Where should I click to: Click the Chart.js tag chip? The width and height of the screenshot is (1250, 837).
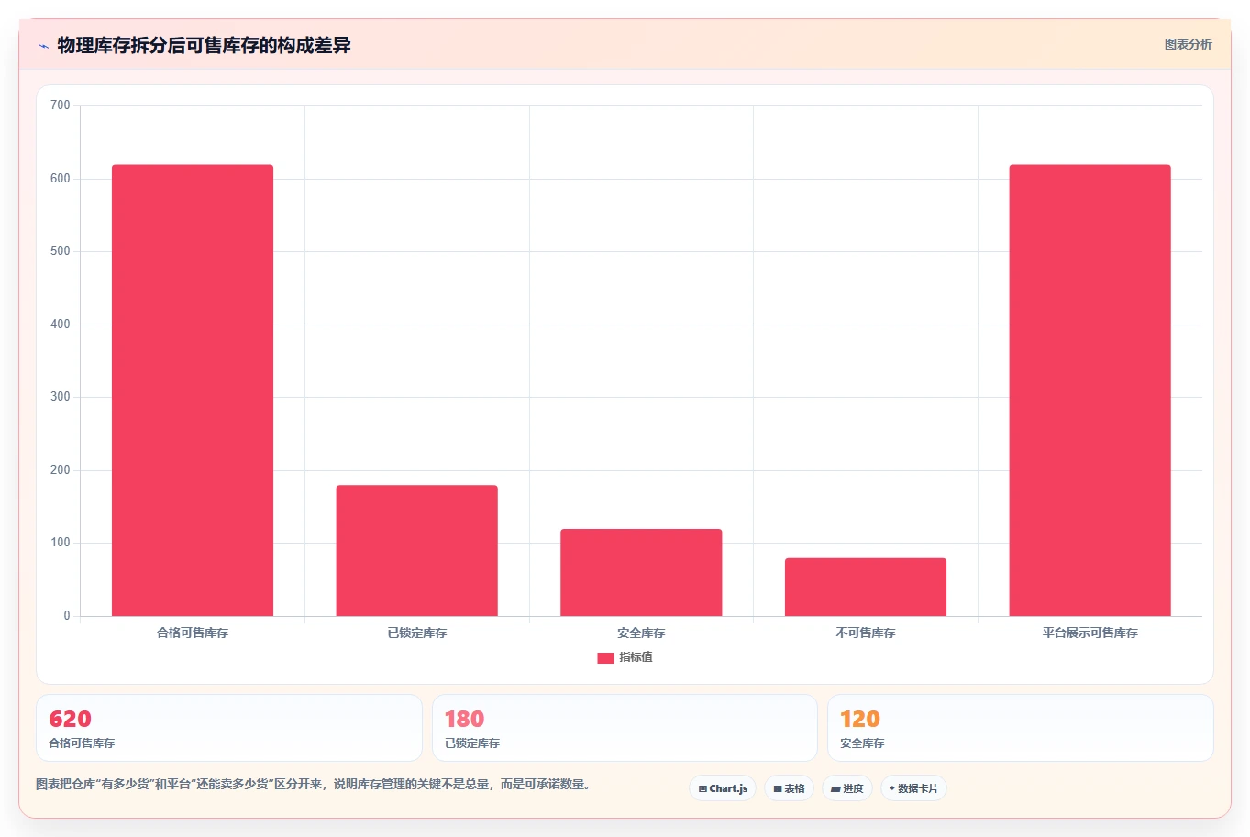(x=723, y=788)
